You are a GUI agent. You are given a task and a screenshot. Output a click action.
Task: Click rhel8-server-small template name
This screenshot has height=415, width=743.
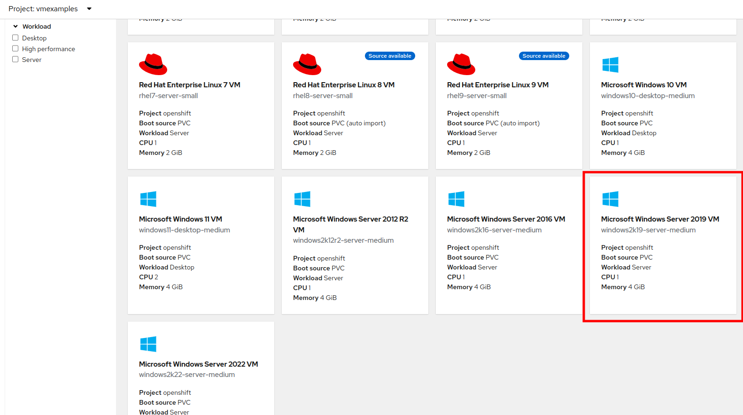pos(323,96)
